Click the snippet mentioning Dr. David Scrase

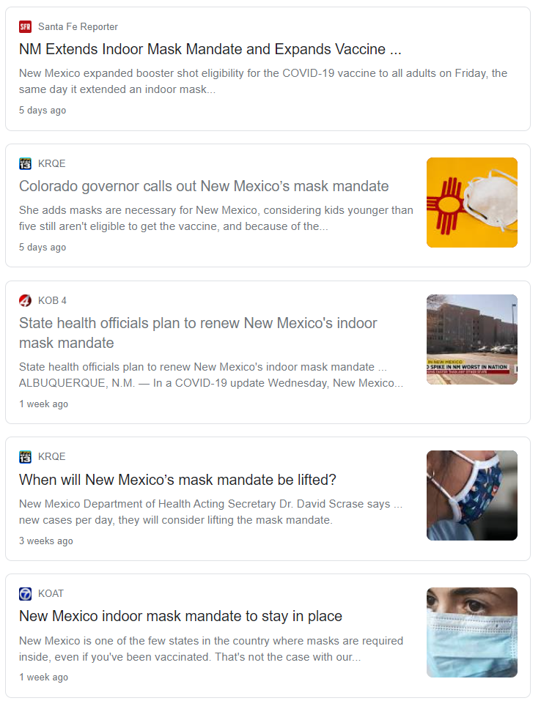tap(210, 512)
